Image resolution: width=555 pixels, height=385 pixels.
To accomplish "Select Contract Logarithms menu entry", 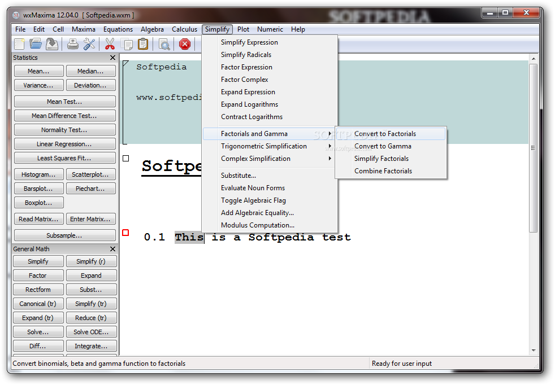I will pos(269,117).
